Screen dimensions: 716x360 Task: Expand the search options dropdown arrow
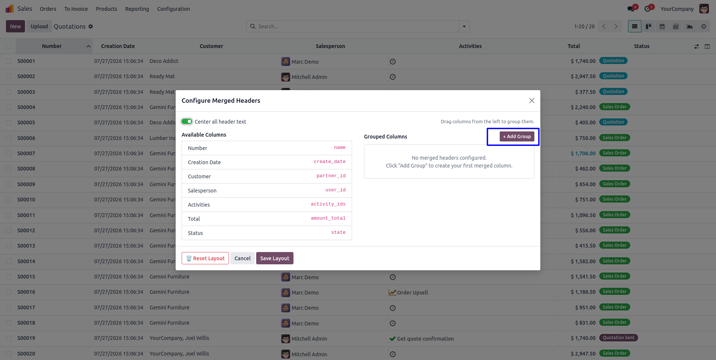(464, 26)
